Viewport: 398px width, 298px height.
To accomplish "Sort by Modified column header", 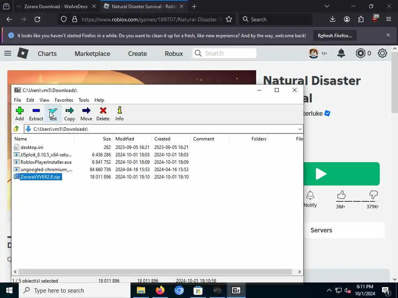I will [x=132, y=139].
